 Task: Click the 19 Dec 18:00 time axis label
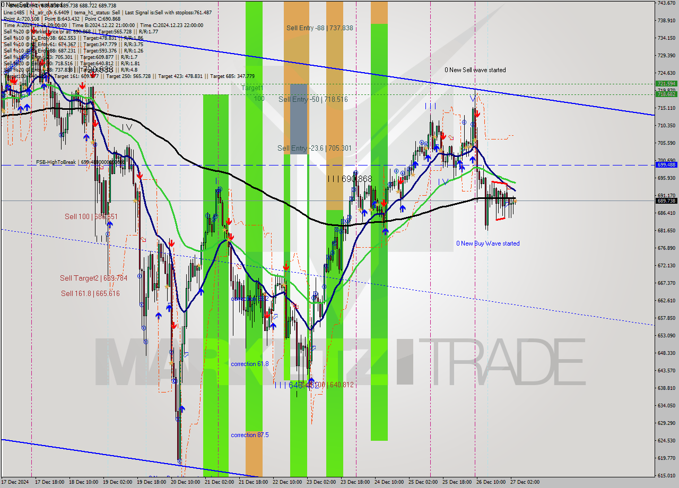[x=151, y=482]
